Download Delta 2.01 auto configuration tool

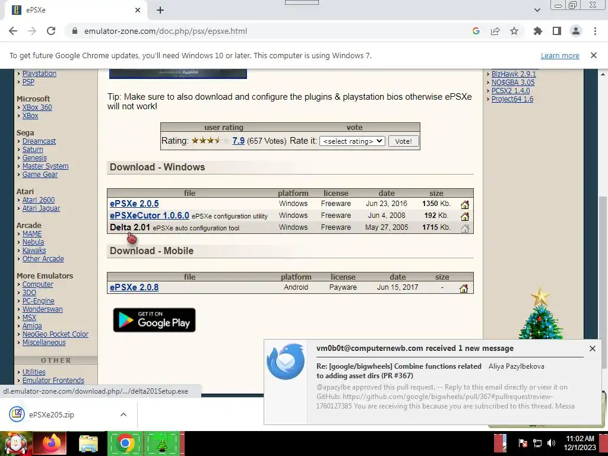coord(130,227)
